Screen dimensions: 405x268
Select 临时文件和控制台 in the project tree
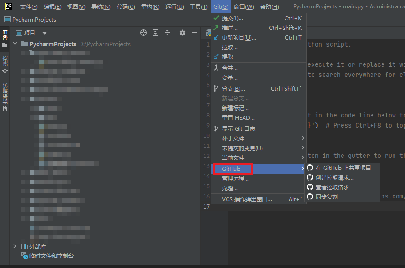pyautogui.click(x=51, y=256)
